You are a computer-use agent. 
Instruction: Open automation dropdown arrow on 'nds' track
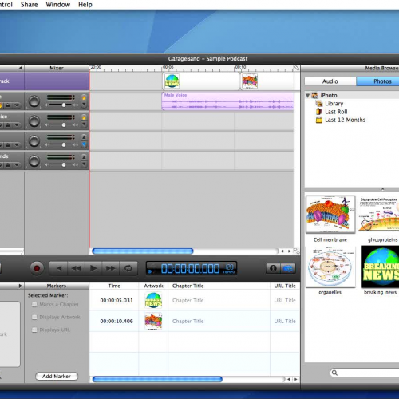(17, 165)
